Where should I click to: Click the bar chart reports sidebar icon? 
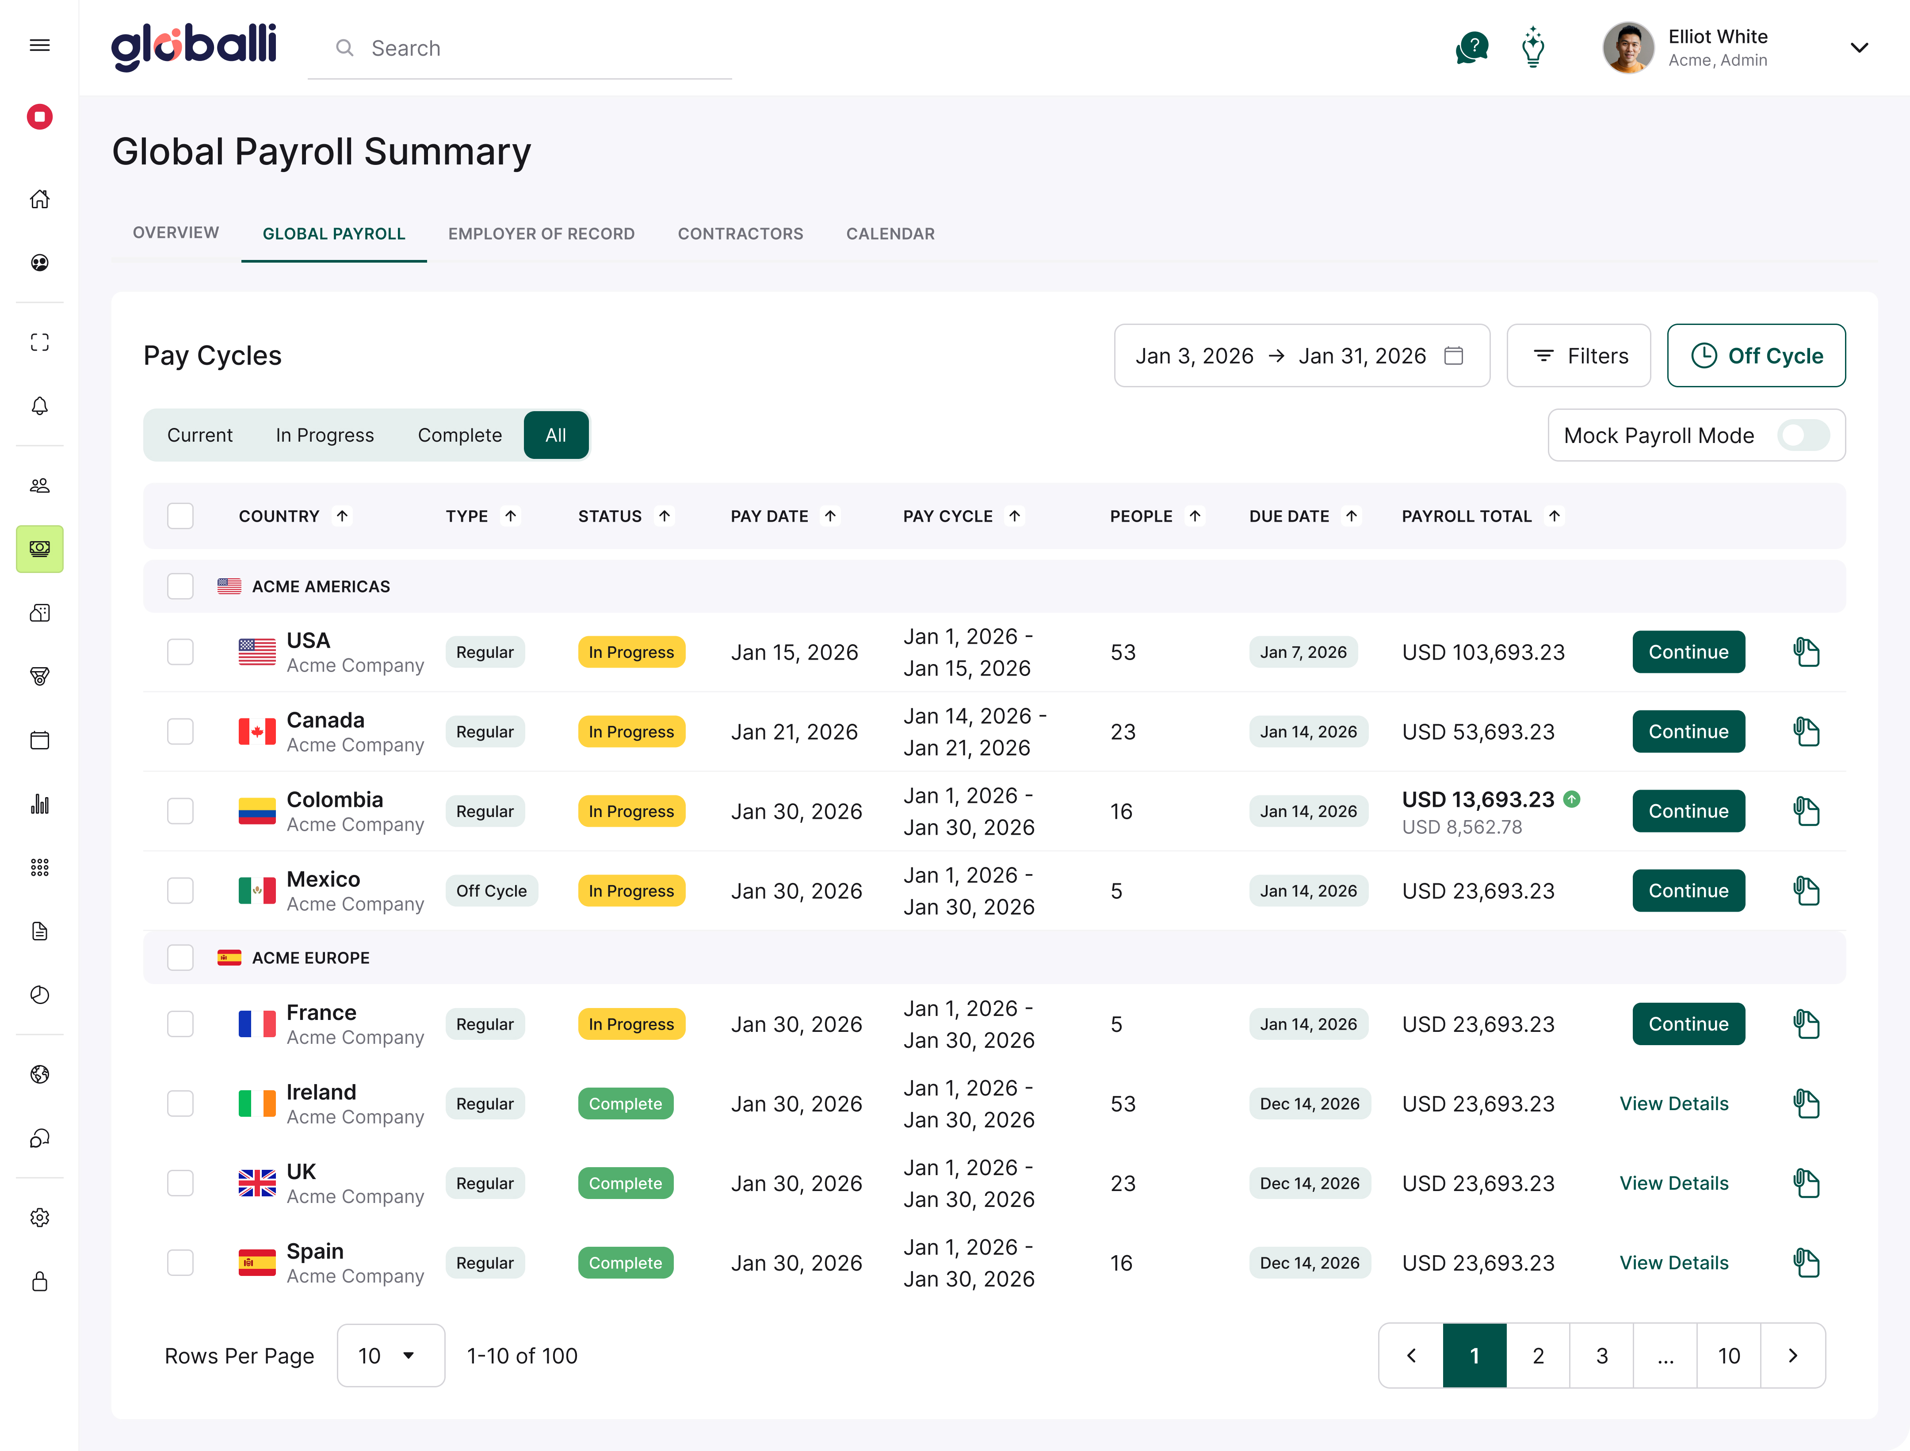[40, 804]
